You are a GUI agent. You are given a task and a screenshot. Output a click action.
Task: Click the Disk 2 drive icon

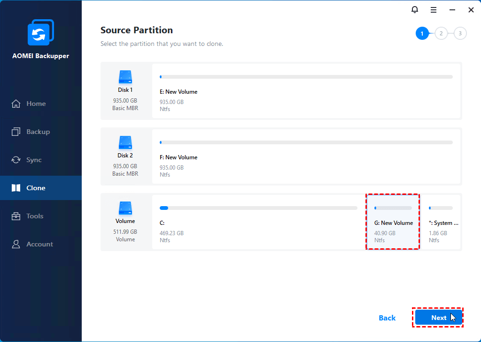tap(125, 143)
